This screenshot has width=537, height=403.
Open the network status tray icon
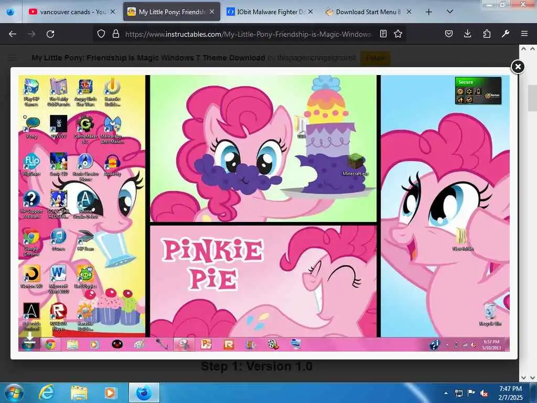click(x=458, y=393)
